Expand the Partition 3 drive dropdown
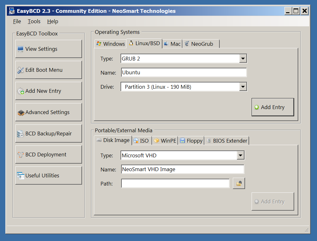This screenshot has height=241, width=317. (243, 87)
